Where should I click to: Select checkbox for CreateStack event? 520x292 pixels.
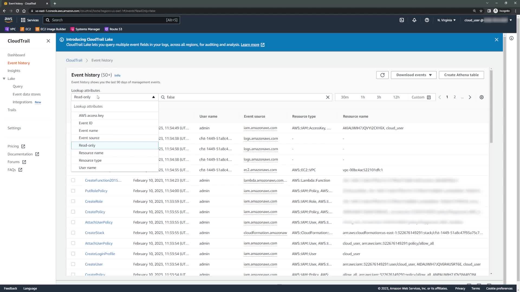pyautogui.click(x=73, y=233)
